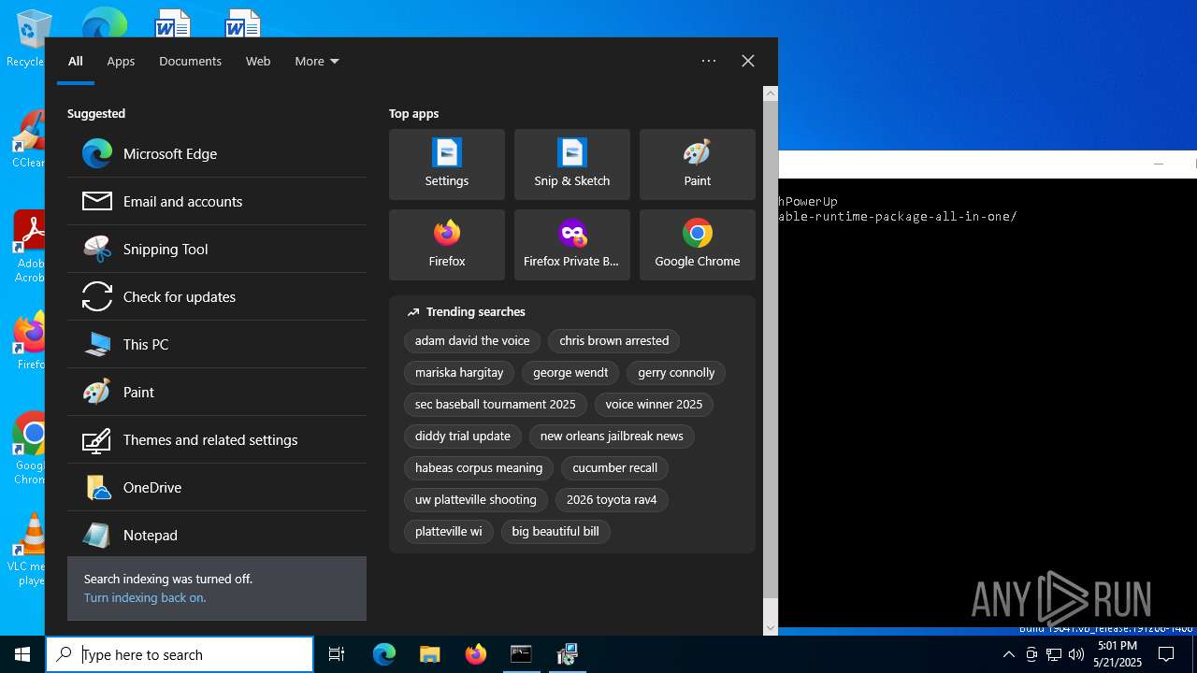Search trending 'george wendt'
Image resolution: width=1197 pixels, height=673 pixels.
coord(570,373)
